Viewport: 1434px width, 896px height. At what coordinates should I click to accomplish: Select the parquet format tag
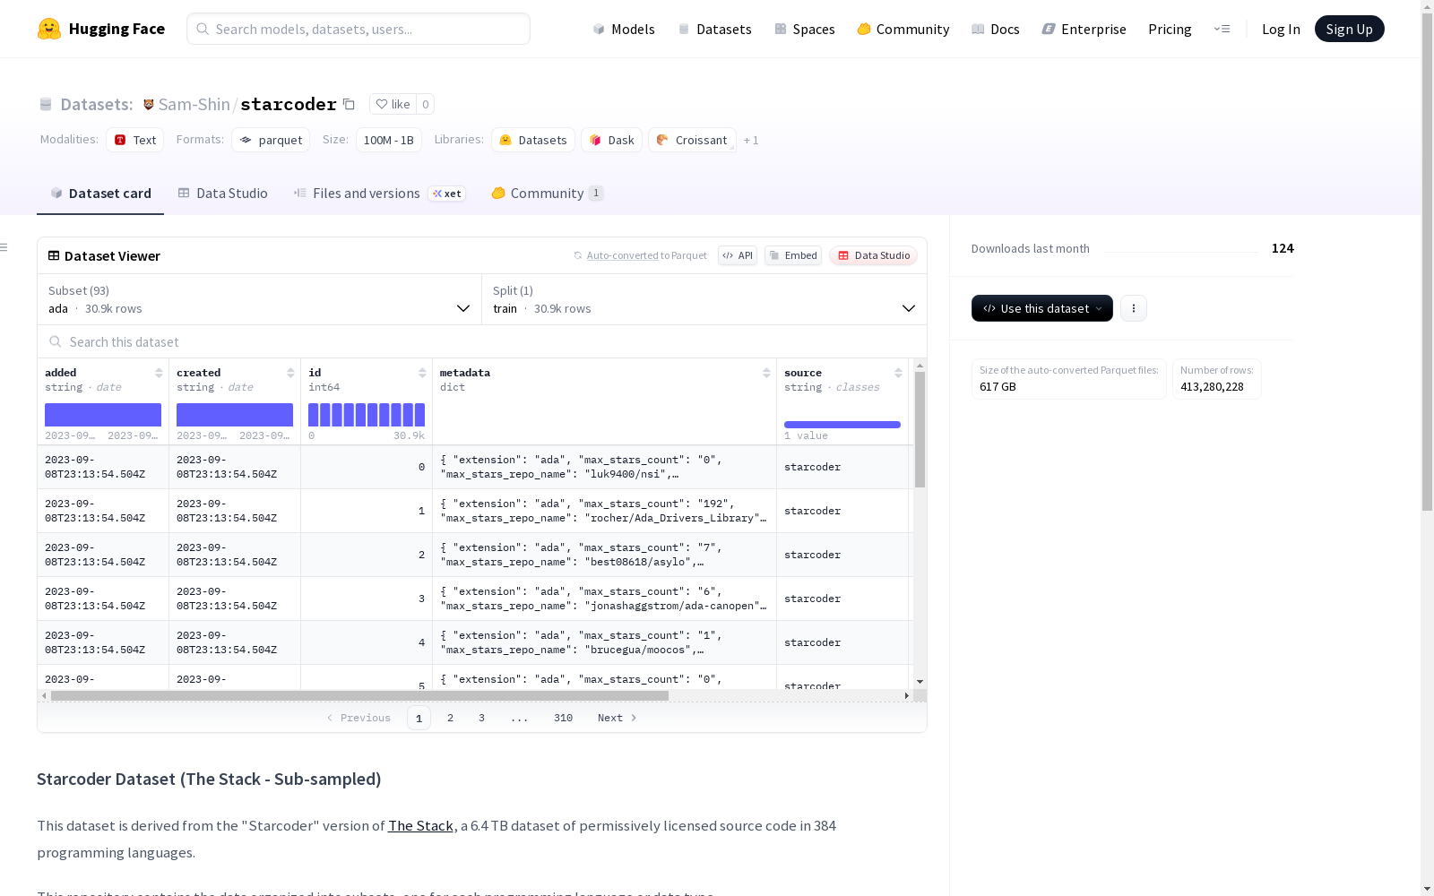(271, 140)
